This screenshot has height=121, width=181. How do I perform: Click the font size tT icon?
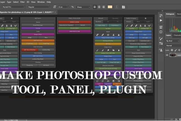(55, 7)
